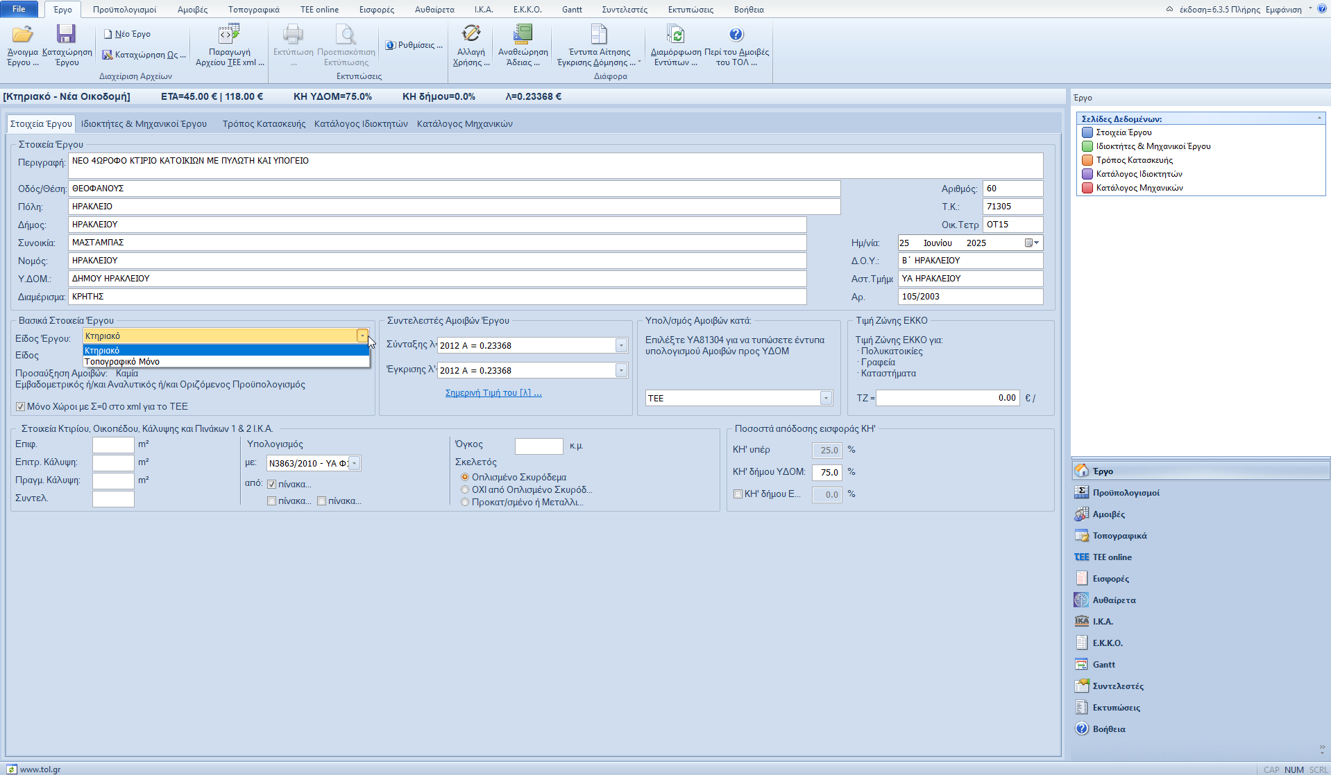
Task: Enable the ΚΗ' δήμου Ε... checkbox
Action: click(738, 494)
